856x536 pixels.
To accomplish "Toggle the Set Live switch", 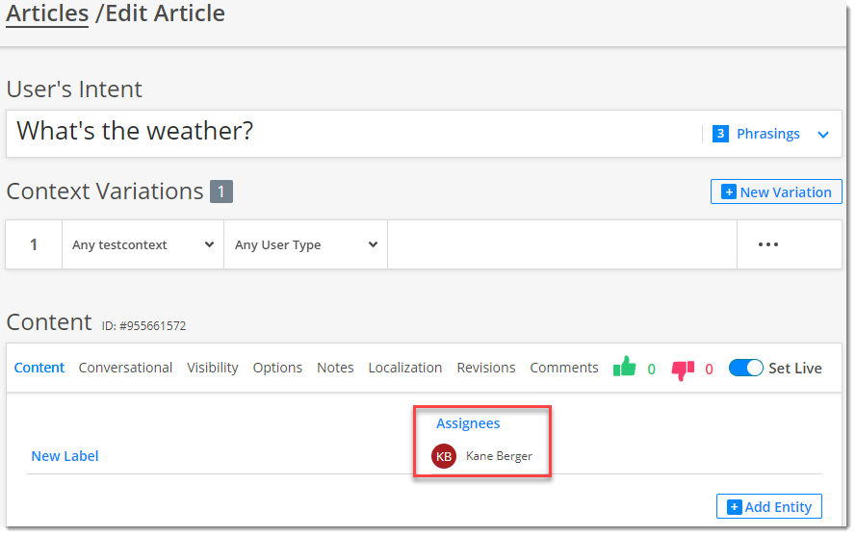I will [745, 368].
